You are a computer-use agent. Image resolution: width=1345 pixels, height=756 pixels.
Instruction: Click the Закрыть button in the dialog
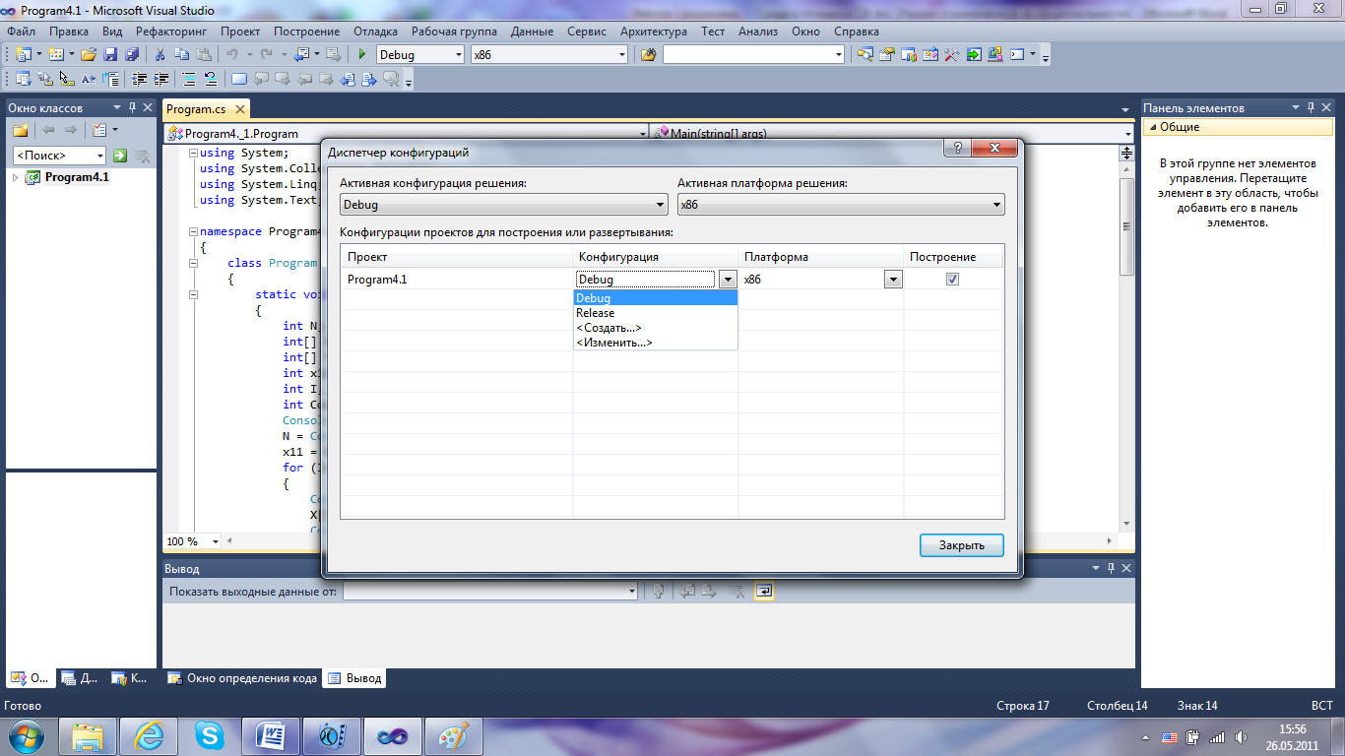click(x=962, y=545)
